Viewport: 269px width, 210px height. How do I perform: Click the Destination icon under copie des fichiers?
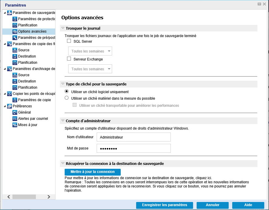[15, 56]
